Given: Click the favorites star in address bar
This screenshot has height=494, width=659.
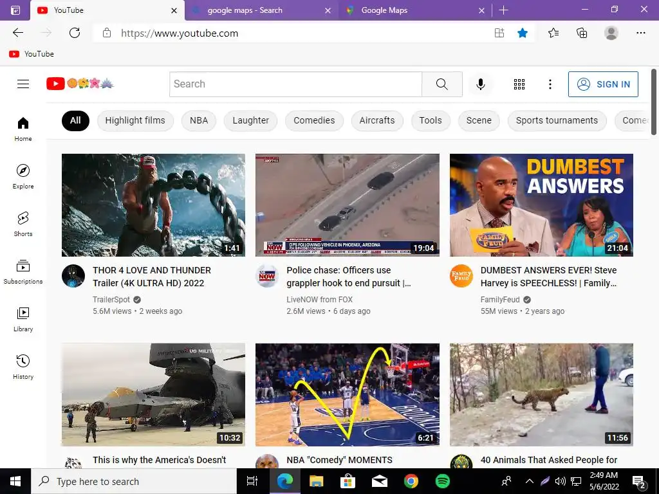Looking at the screenshot, I should [x=523, y=33].
